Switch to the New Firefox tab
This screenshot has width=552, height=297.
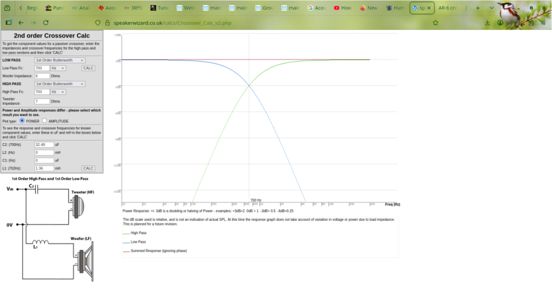370,8
